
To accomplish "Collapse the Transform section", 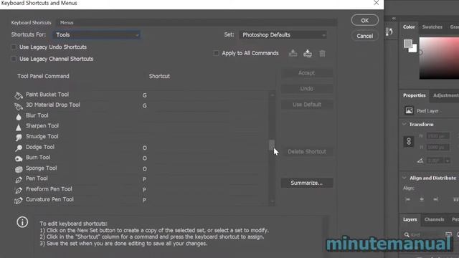I will 404,124.
